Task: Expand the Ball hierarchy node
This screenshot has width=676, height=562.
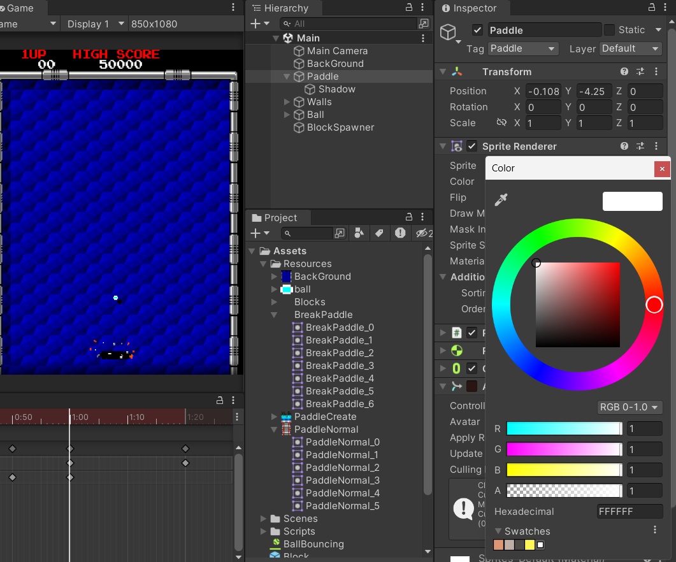Action: [287, 115]
